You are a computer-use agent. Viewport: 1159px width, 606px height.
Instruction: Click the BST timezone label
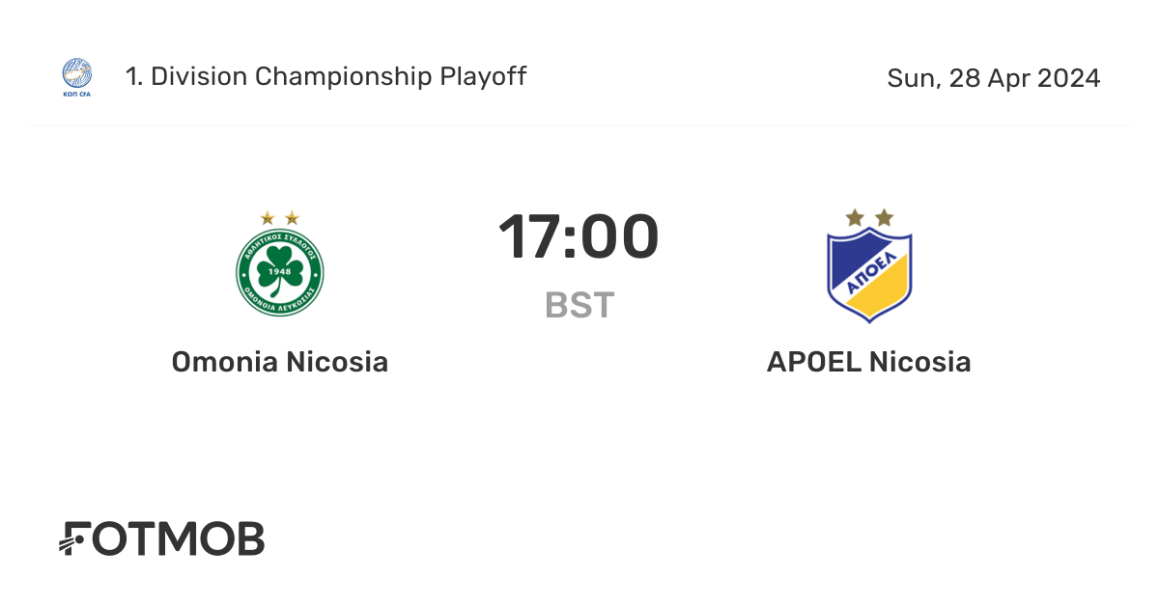point(579,305)
